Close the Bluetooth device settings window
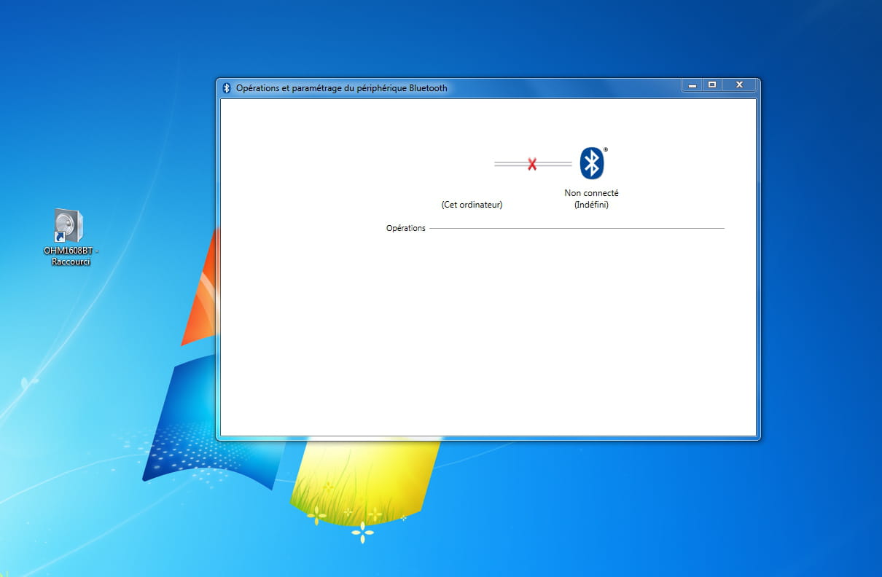 pyautogui.click(x=739, y=85)
